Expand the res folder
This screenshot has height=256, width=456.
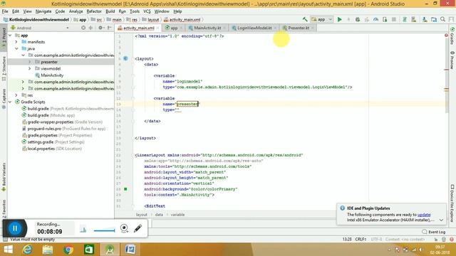(16, 95)
